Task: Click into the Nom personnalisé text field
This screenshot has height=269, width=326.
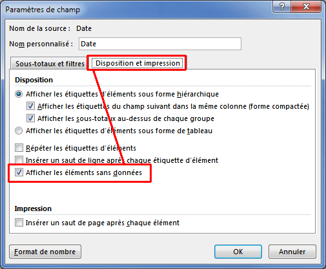Action: (x=160, y=44)
